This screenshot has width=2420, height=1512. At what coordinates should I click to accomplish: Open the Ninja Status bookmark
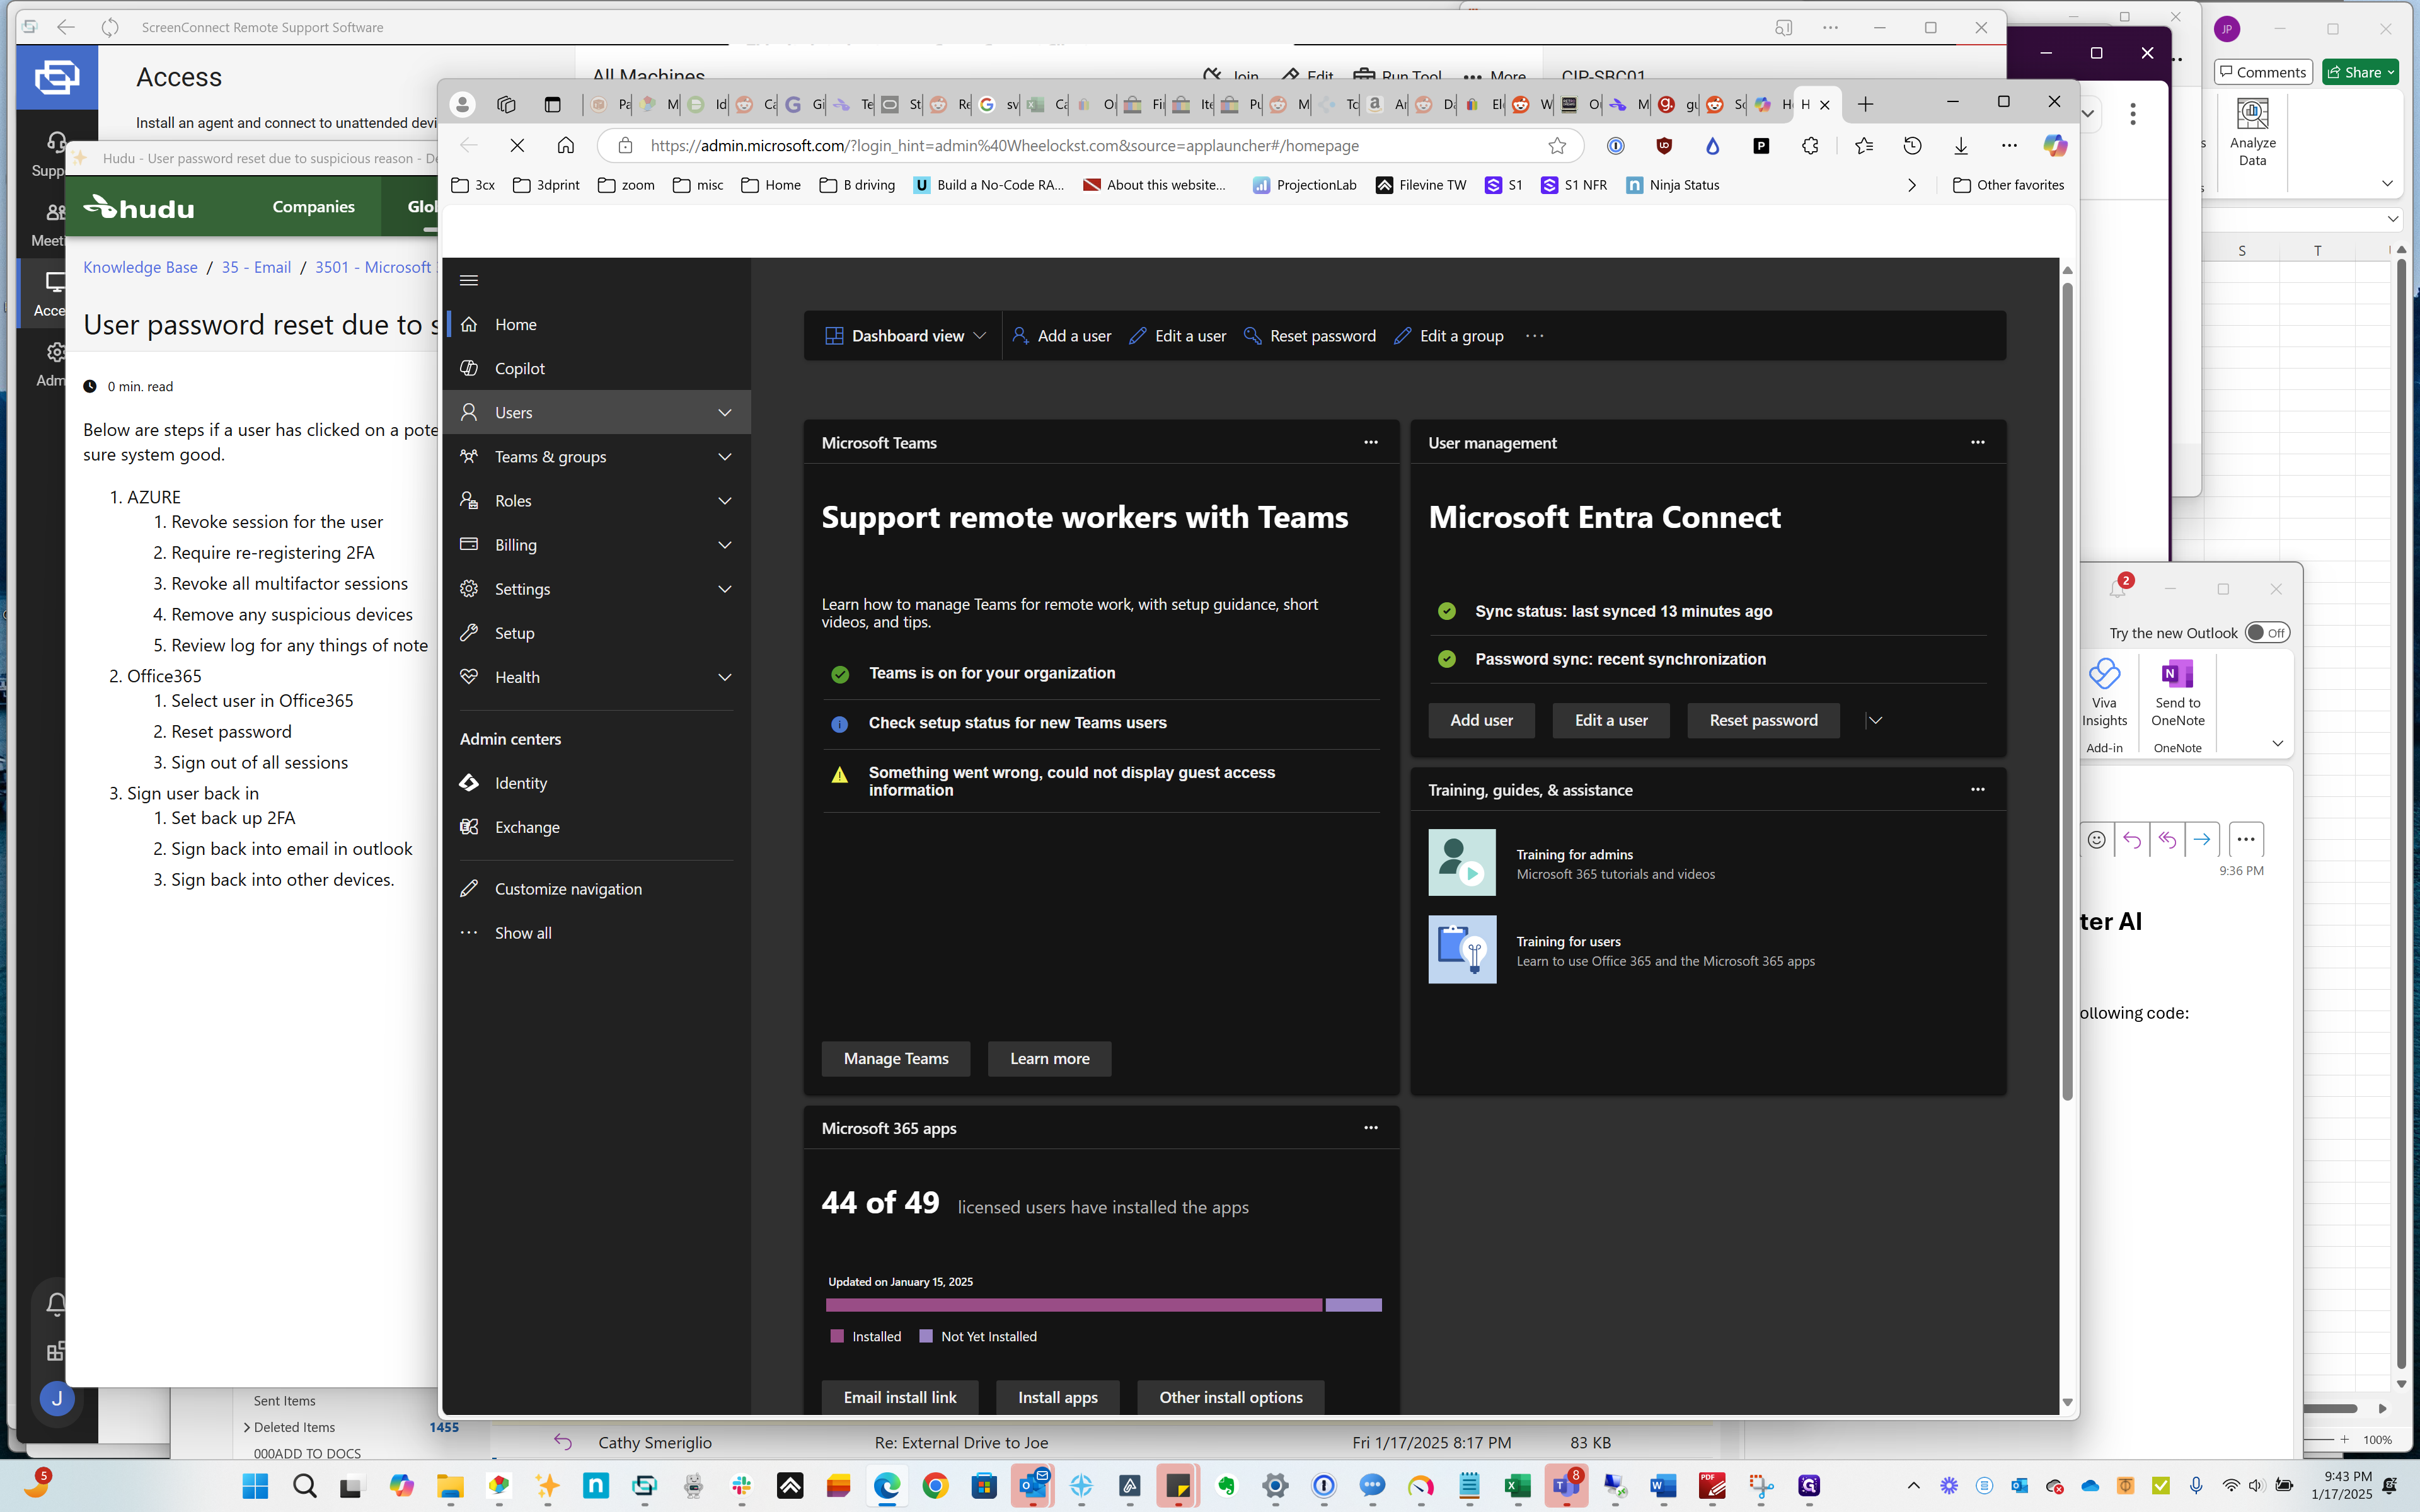click(x=1673, y=185)
